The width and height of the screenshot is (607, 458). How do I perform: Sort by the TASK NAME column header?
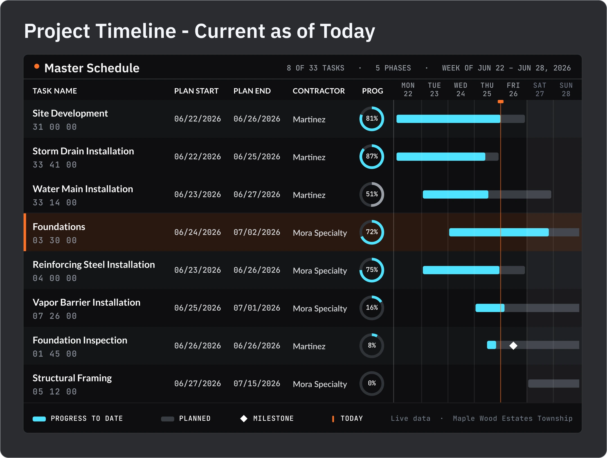tap(55, 91)
